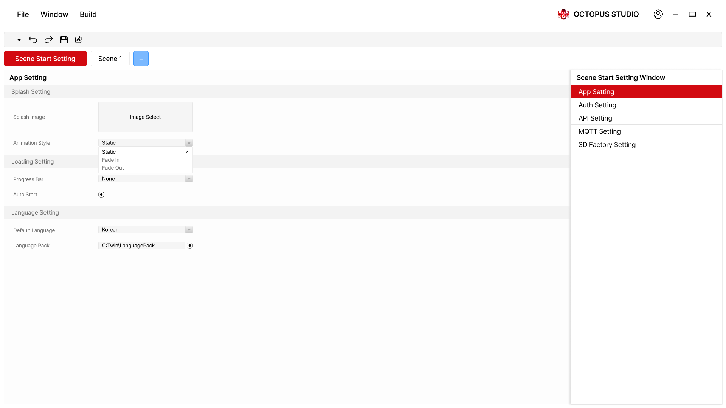Select Fade Out from animation list
The width and height of the screenshot is (726, 408).
[113, 168]
